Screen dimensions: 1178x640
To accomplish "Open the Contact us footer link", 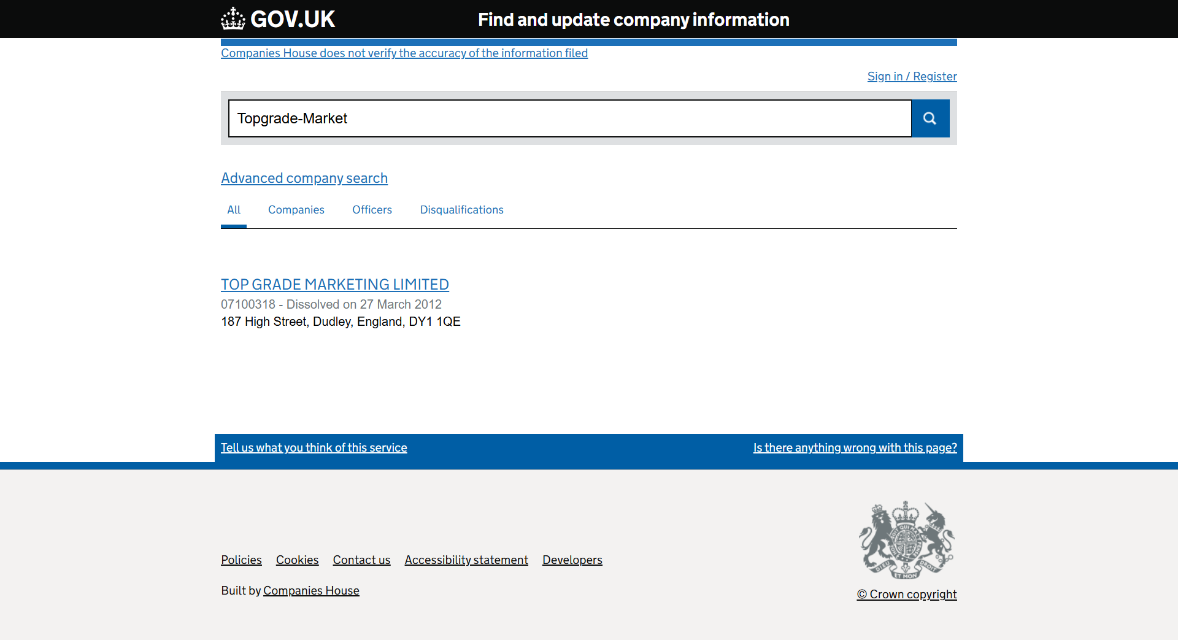I will [362, 560].
